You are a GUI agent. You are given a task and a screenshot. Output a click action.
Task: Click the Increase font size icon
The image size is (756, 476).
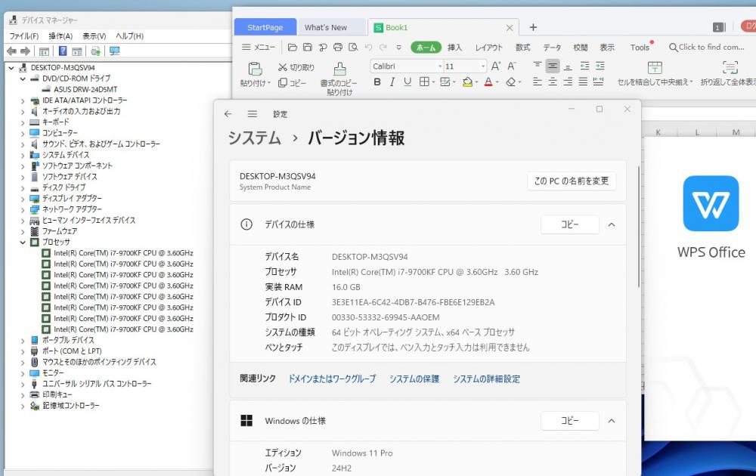pos(496,66)
